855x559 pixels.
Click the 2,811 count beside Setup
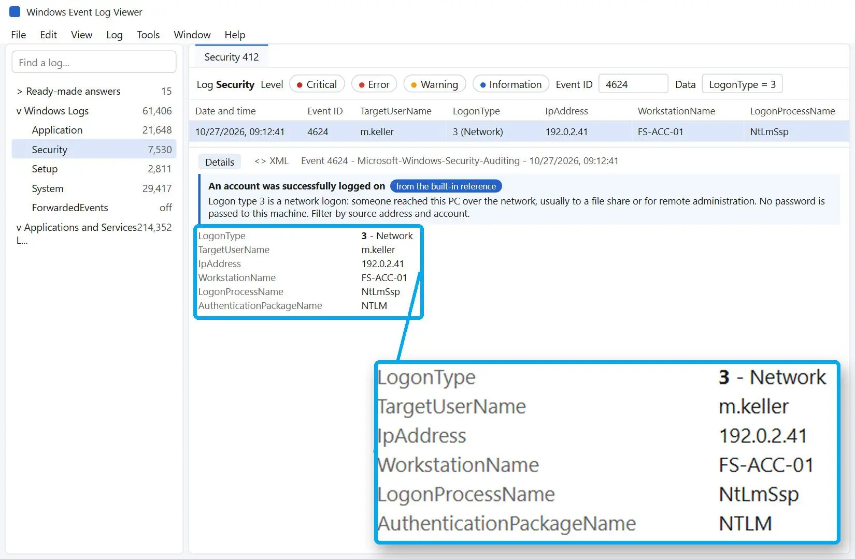click(160, 169)
